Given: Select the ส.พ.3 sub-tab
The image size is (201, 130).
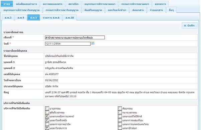Looking at the screenshot, I should coord(8,18).
